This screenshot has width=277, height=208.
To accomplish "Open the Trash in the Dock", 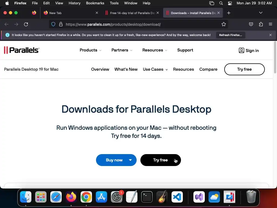I will 251,197.
